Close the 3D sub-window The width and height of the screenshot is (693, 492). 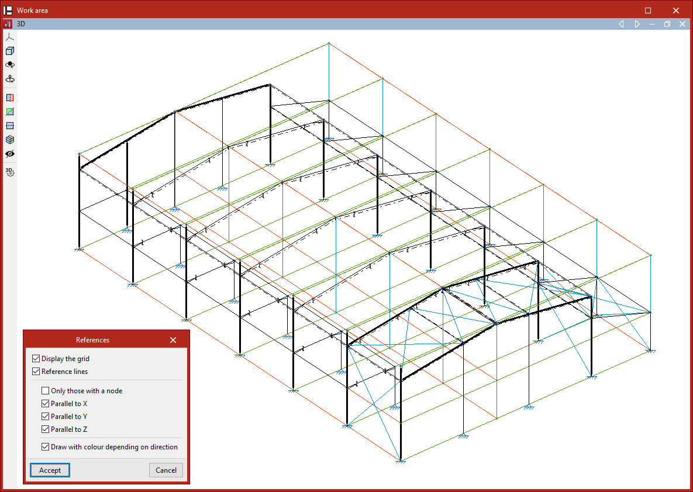pyautogui.click(x=682, y=24)
